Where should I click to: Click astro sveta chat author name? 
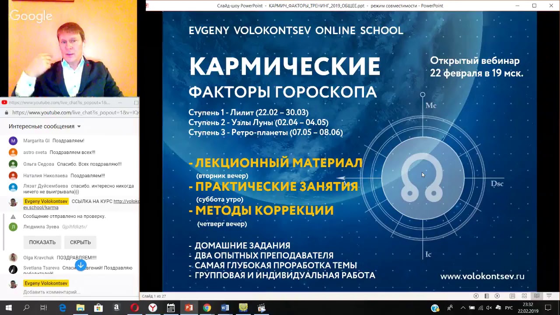point(35,152)
